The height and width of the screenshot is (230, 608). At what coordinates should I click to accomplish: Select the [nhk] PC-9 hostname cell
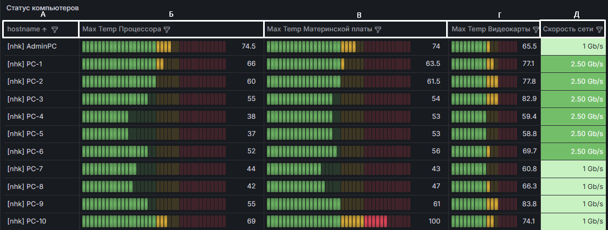(40, 204)
